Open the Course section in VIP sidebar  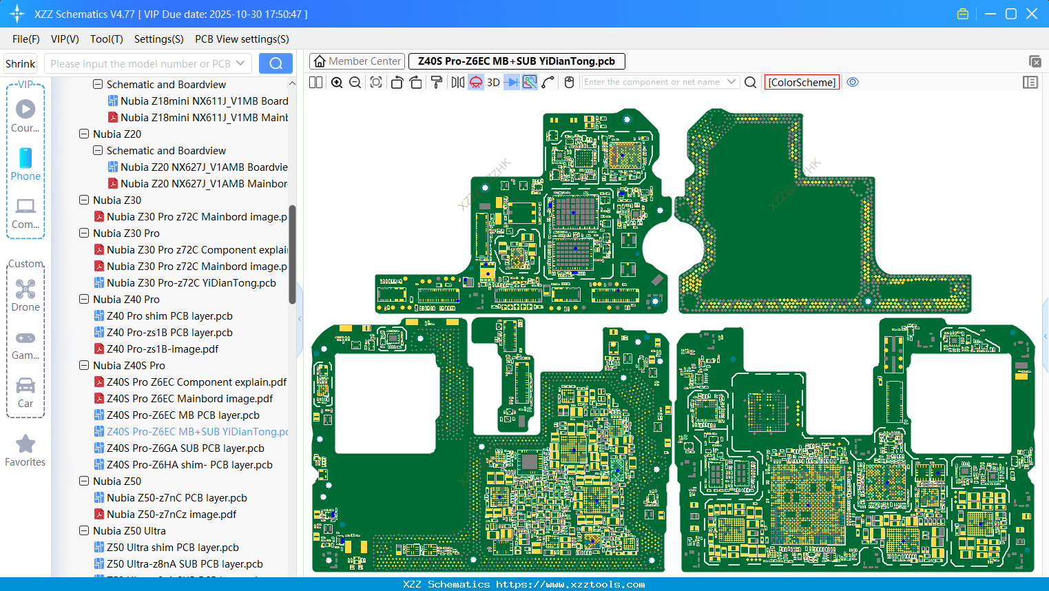25,116
